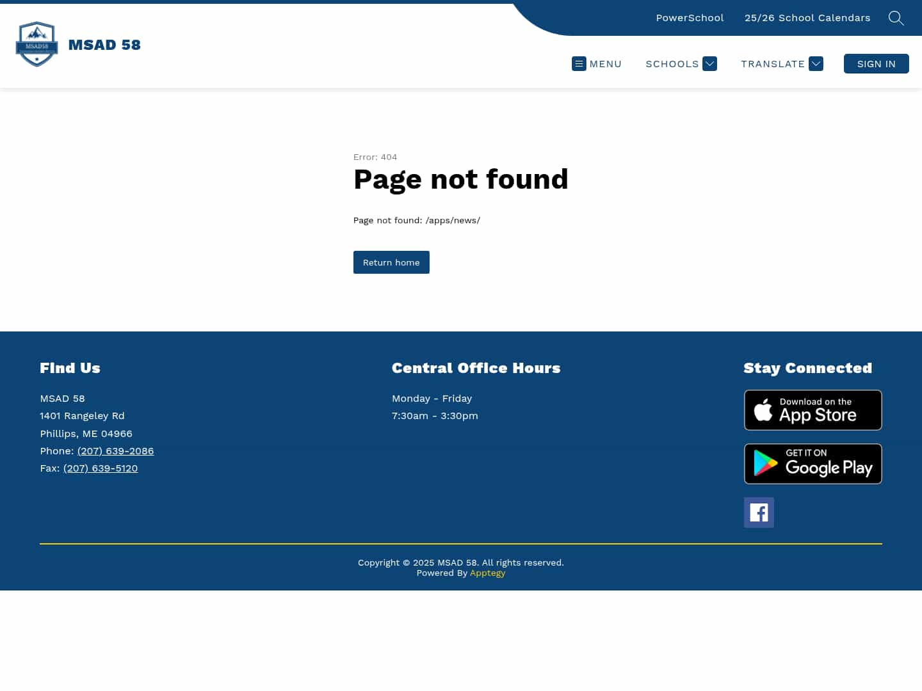This screenshot has width=922, height=691.
Task: Call the phone number (207) 639-2086
Action: pos(115,450)
